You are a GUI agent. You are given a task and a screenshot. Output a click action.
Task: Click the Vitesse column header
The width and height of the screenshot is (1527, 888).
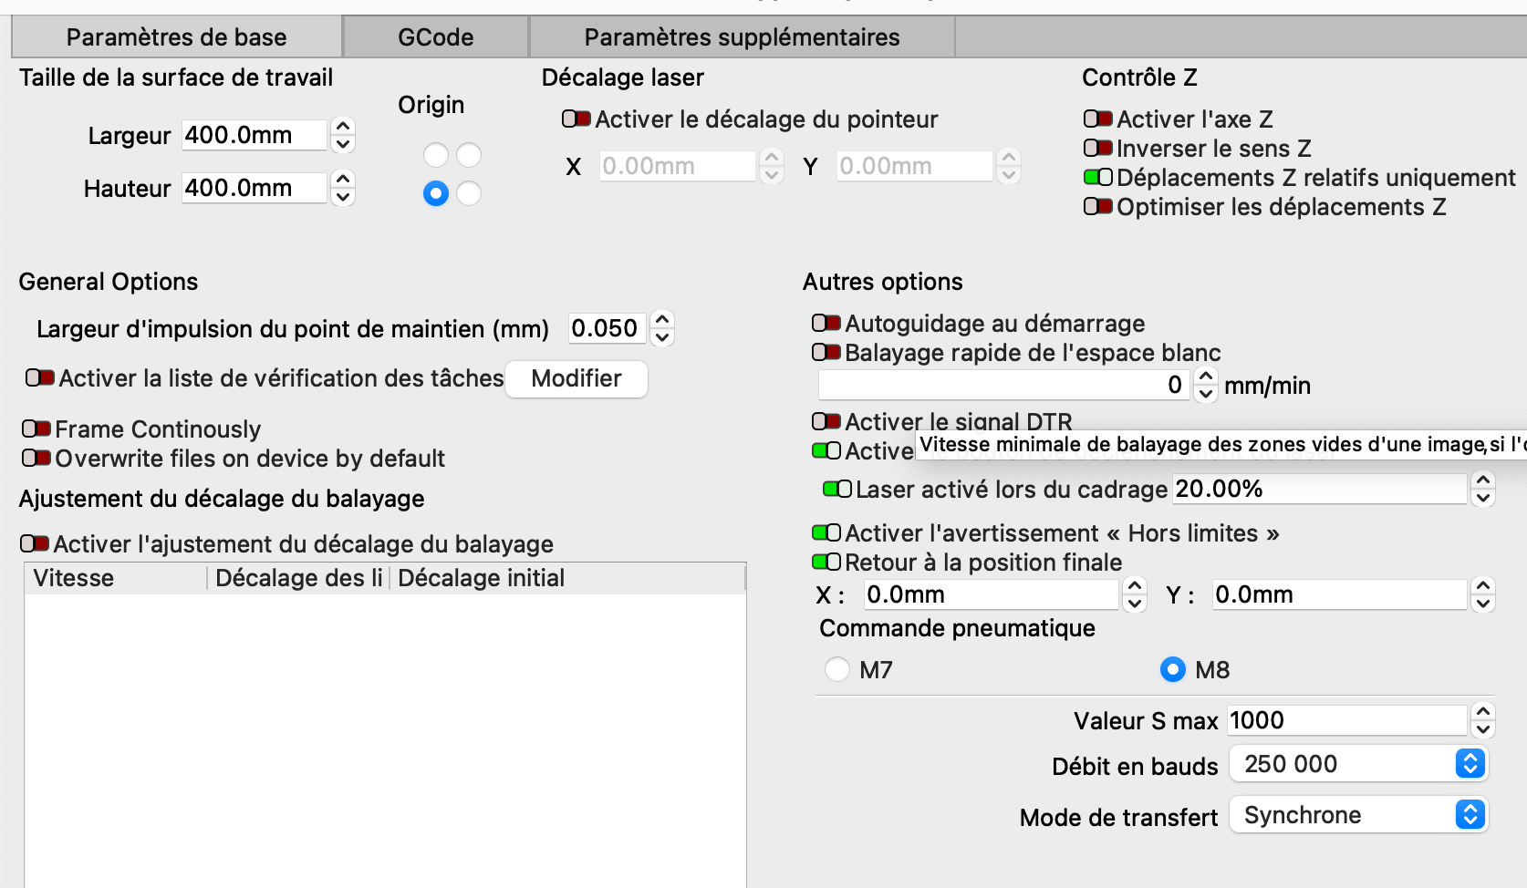click(117, 579)
